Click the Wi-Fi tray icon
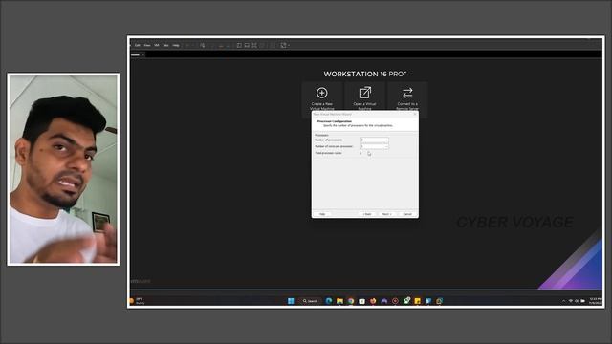Screen dimensions: 612x344 point(571,301)
